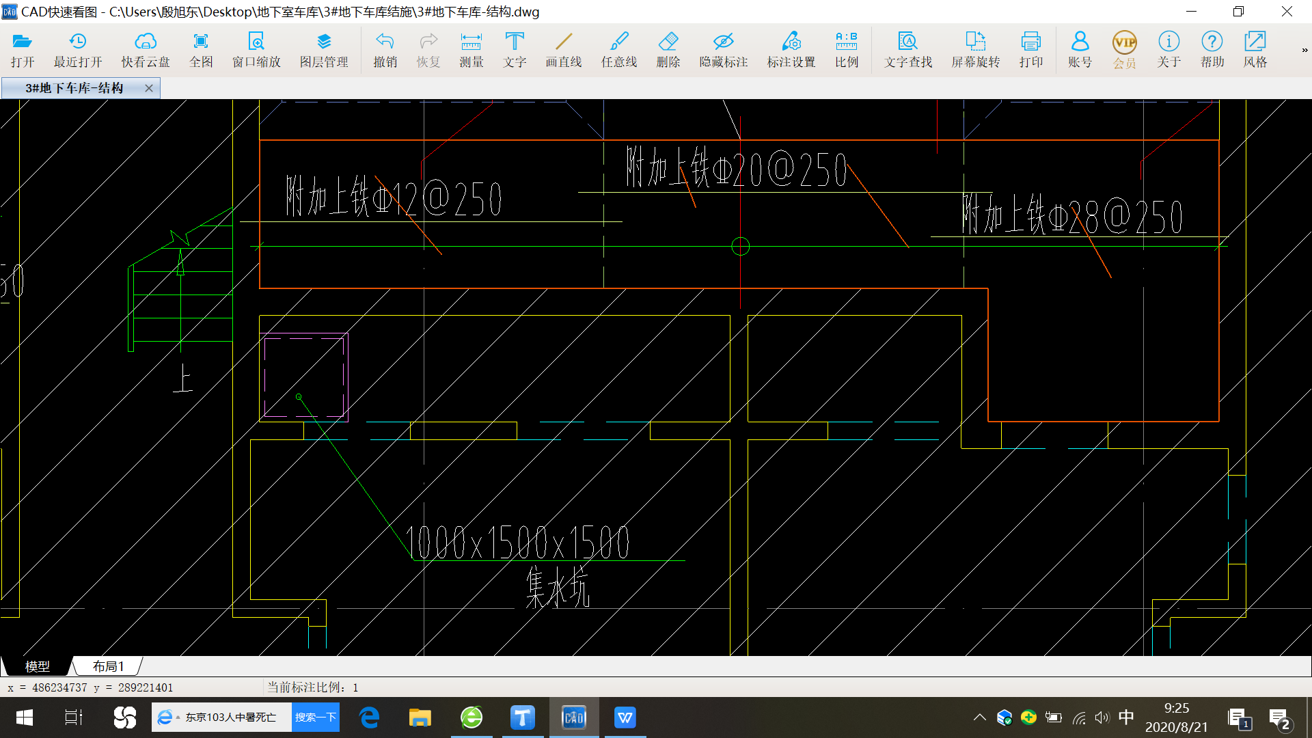Redo the action with 恢复
1312x738 pixels.
tap(428, 50)
